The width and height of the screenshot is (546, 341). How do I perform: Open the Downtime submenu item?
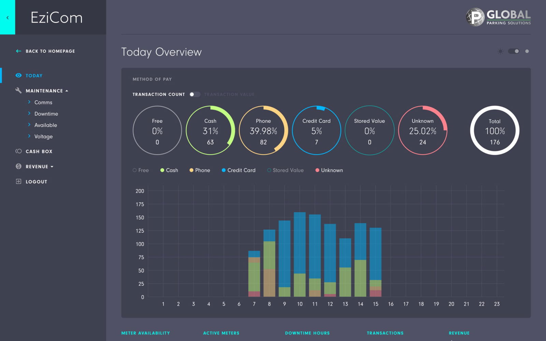(46, 114)
